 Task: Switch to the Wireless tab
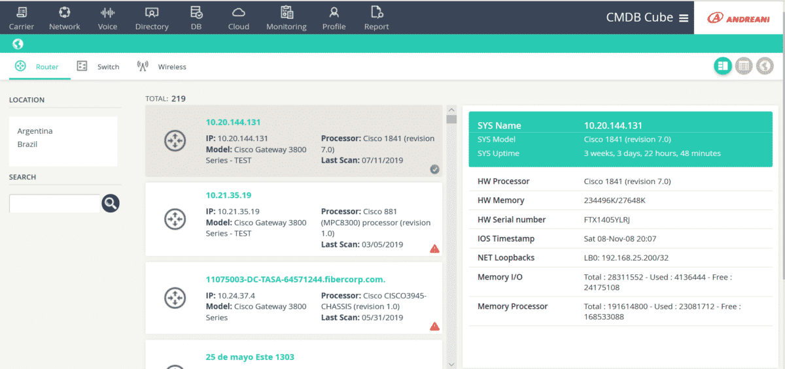(162, 67)
